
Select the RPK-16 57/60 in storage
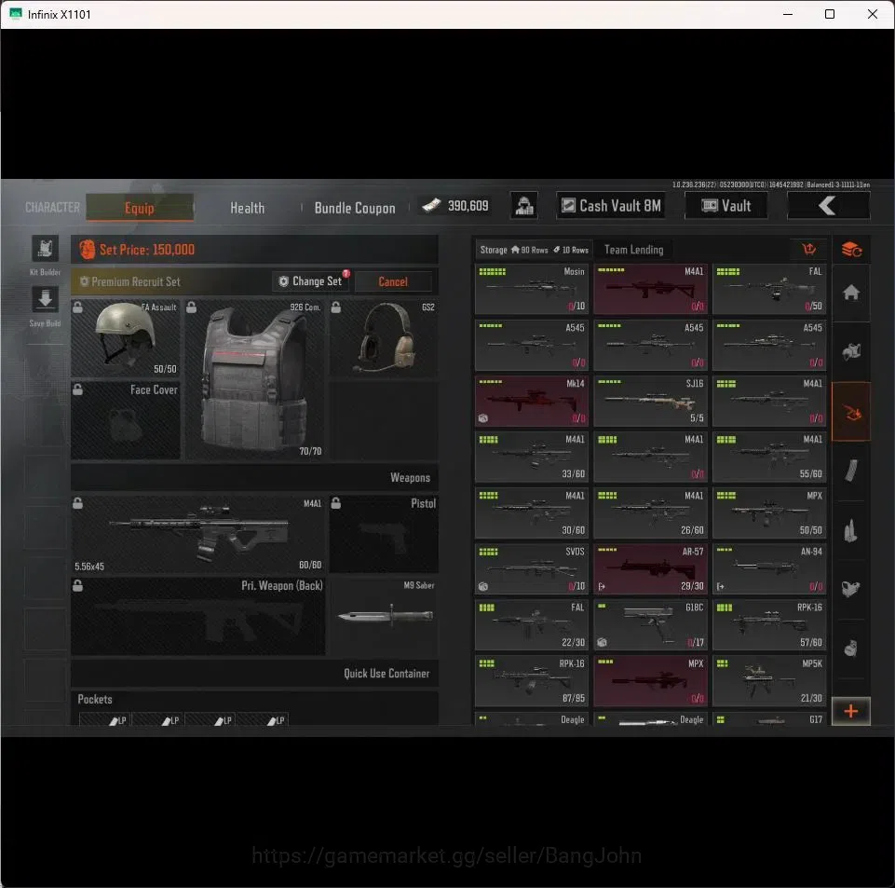click(x=769, y=624)
